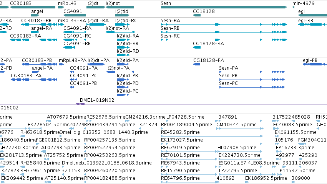This screenshot has width=327, height=184.
Task: Select the Sesn-RB transcript label
Action: click(x=170, y=28)
